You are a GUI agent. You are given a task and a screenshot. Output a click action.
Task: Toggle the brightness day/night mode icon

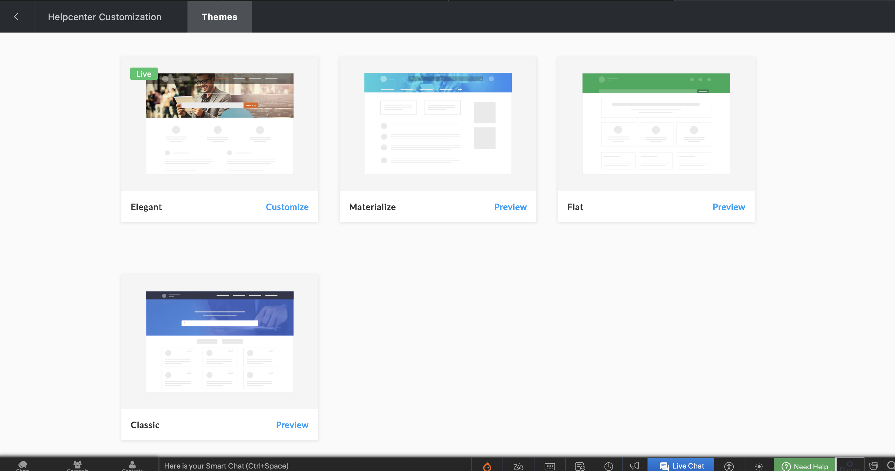pyautogui.click(x=759, y=466)
